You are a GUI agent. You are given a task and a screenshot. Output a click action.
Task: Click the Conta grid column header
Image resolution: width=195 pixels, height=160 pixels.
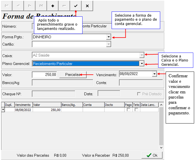(x=94, y=105)
